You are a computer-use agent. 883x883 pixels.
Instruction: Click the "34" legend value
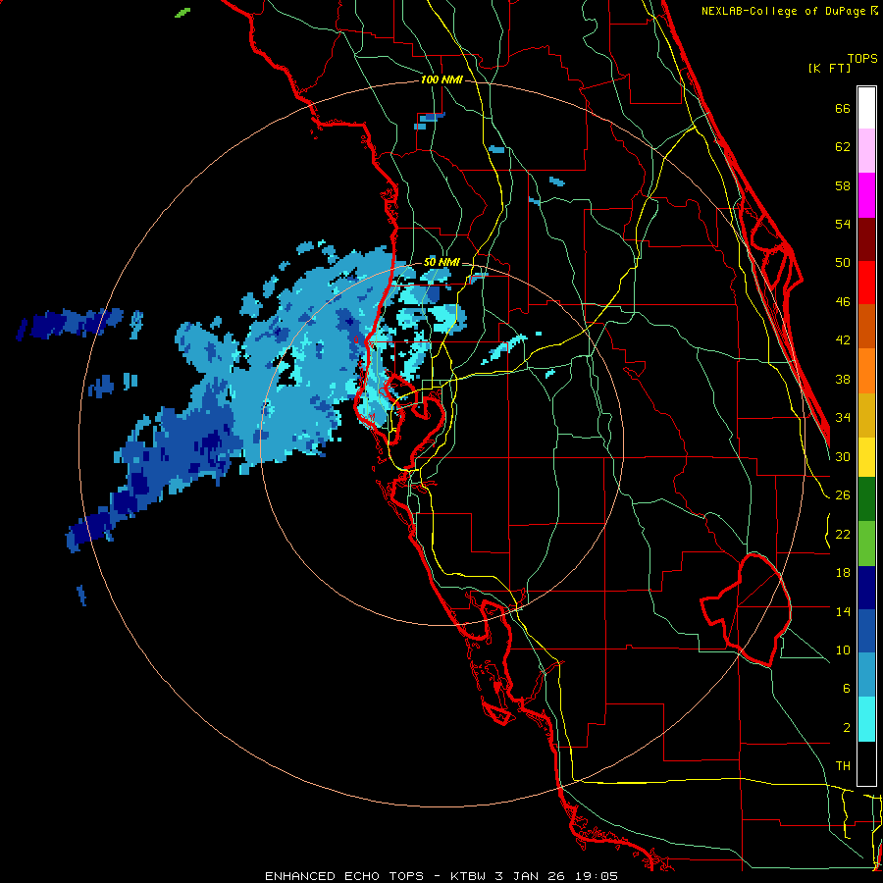[x=843, y=417]
